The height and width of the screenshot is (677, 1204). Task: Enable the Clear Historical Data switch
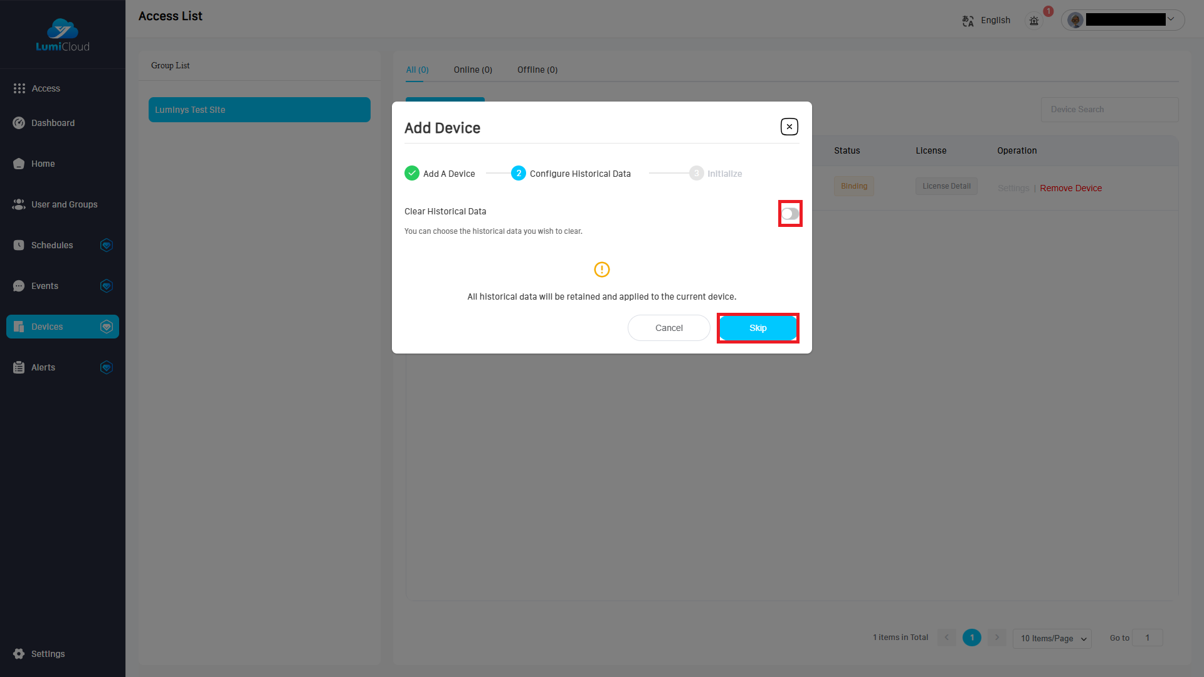pos(789,214)
